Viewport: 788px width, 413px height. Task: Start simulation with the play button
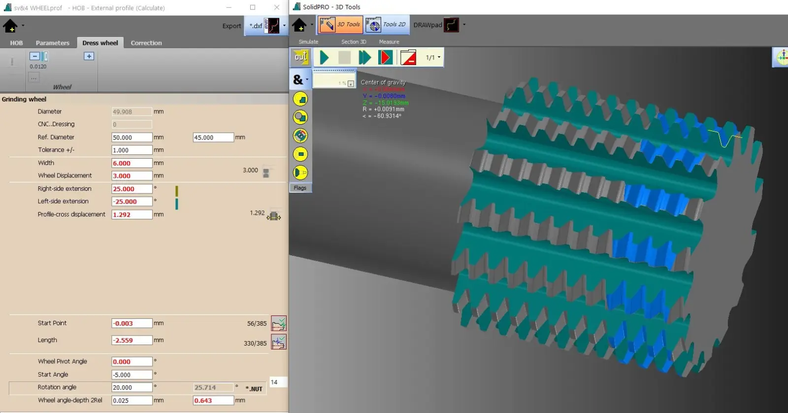324,58
